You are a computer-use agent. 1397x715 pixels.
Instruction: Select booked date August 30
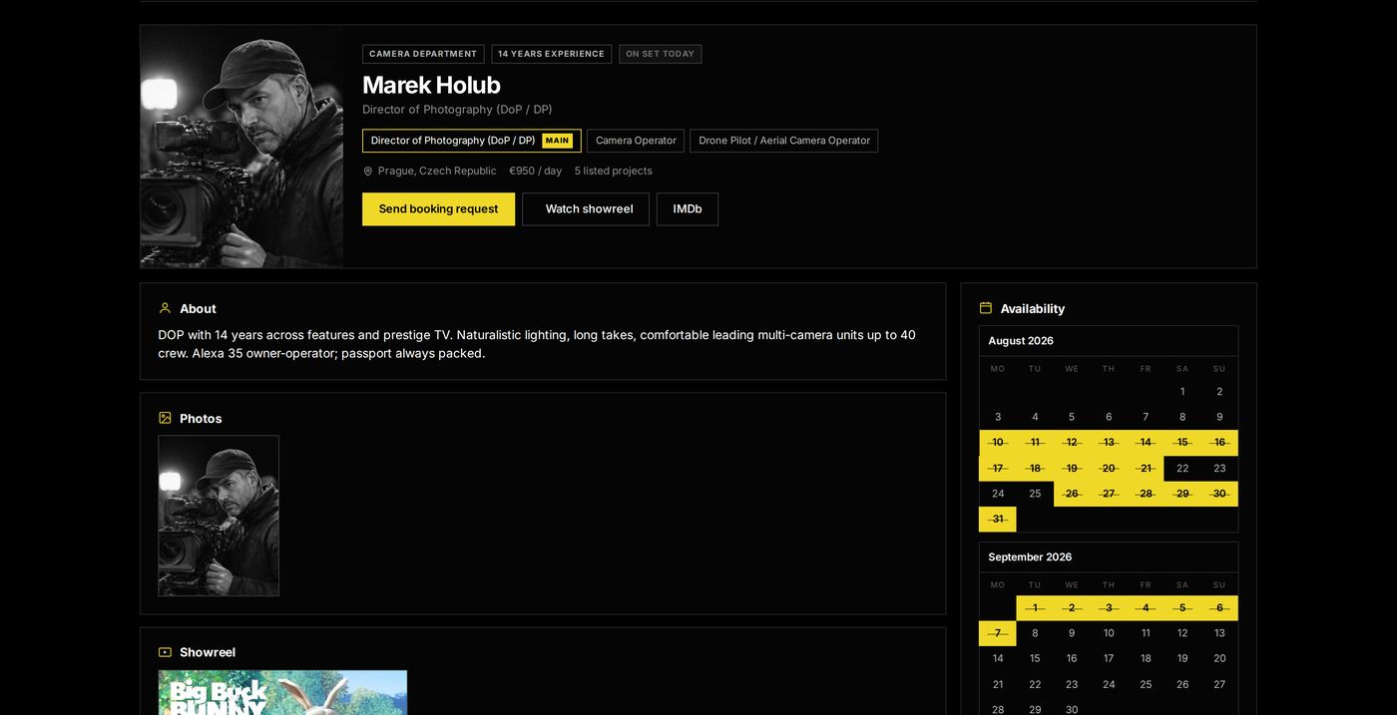(x=1219, y=494)
